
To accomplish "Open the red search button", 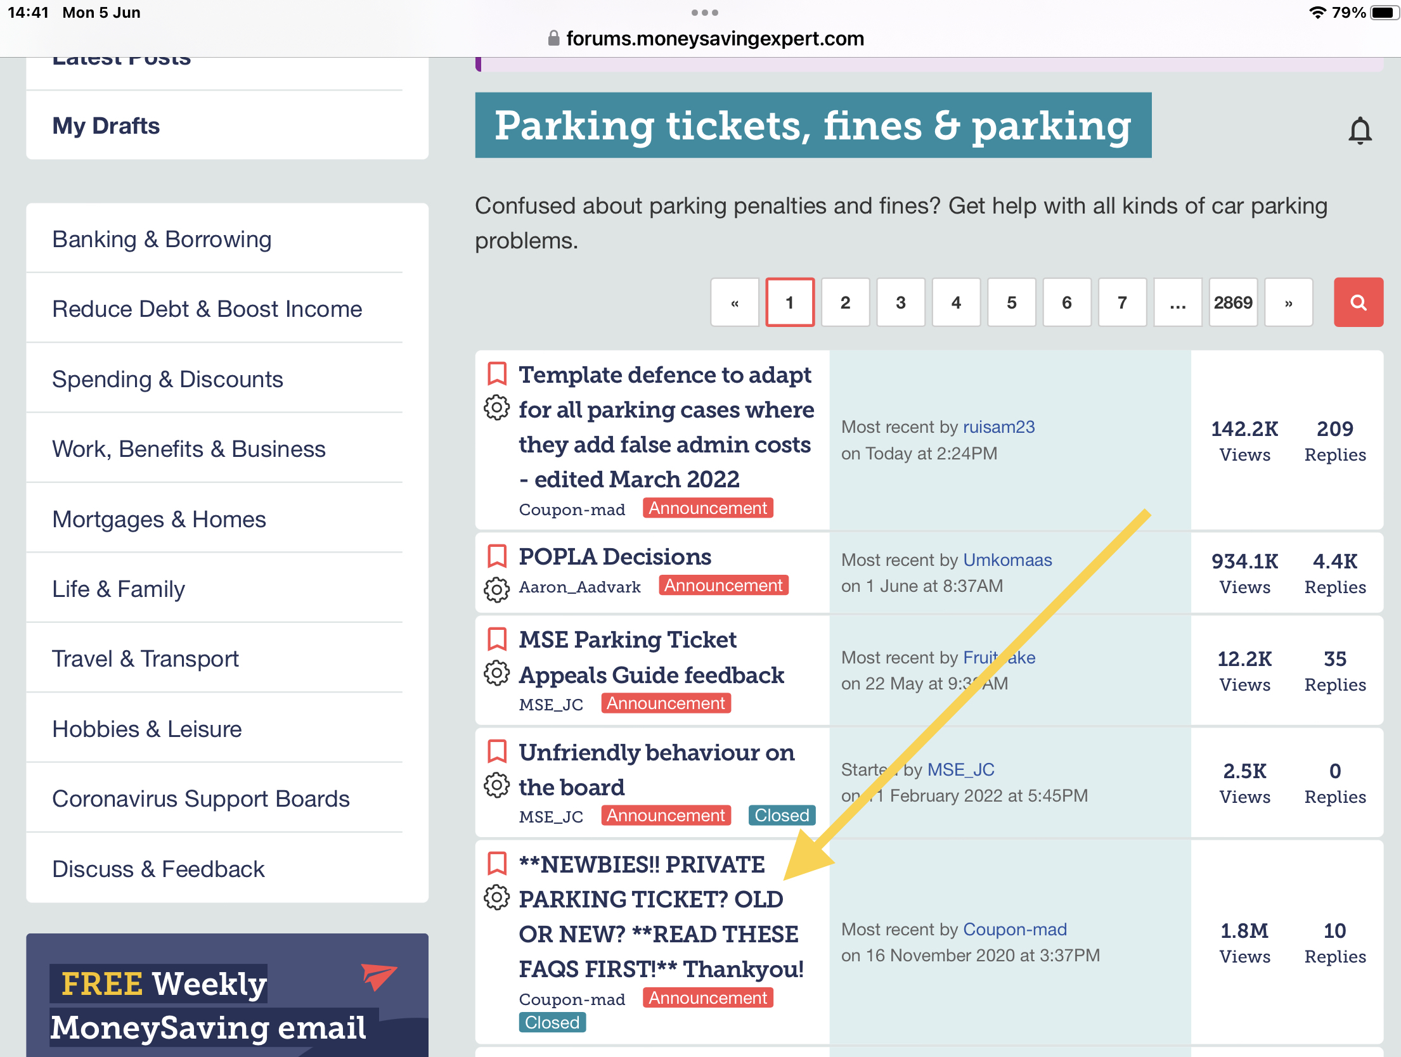I will tap(1358, 302).
